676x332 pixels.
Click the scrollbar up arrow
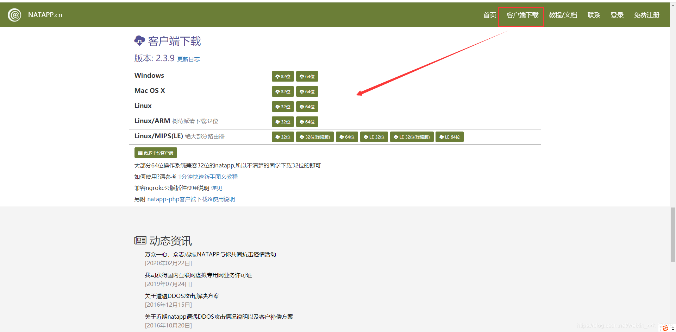pyautogui.click(x=673, y=6)
